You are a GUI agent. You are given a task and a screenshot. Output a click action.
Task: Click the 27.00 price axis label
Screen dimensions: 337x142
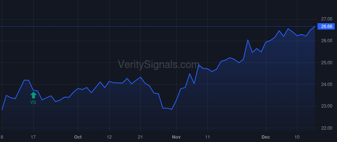click(x=327, y=19)
